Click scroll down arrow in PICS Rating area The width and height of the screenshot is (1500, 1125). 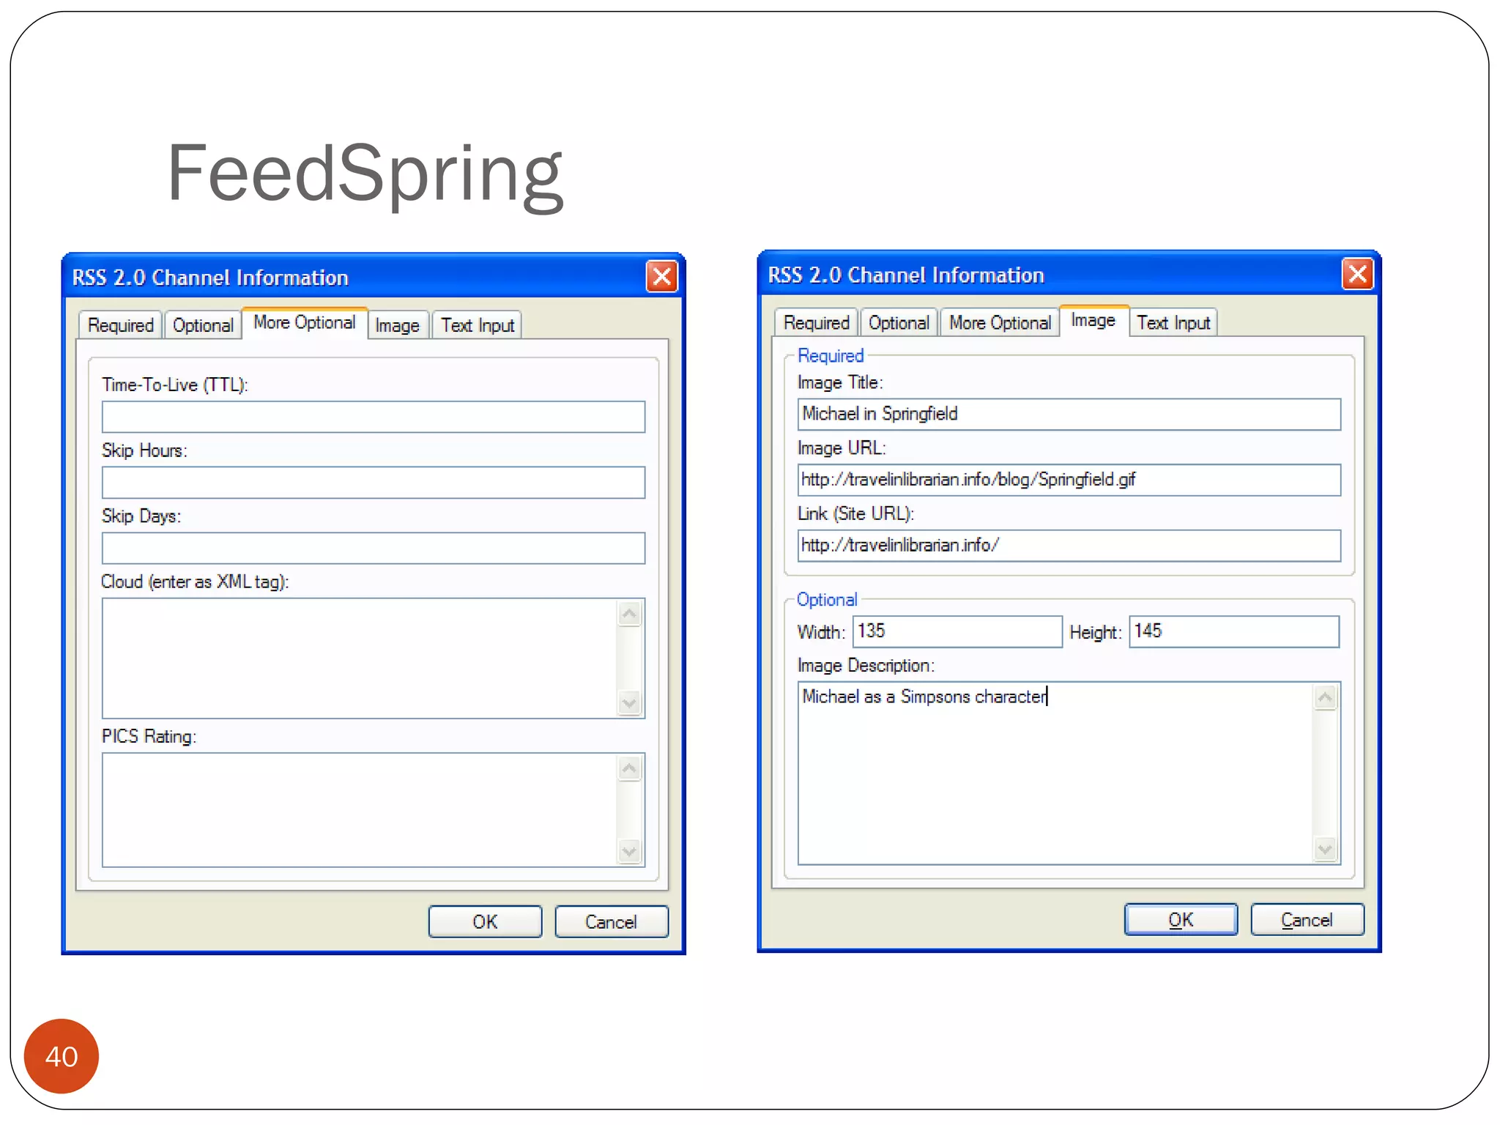[630, 852]
